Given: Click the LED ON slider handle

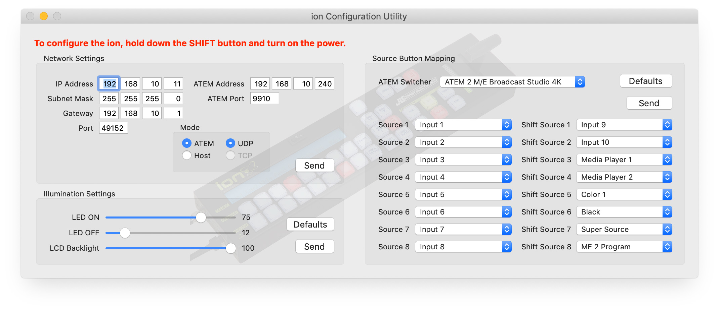Looking at the screenshot, I should tap(201, 217).
